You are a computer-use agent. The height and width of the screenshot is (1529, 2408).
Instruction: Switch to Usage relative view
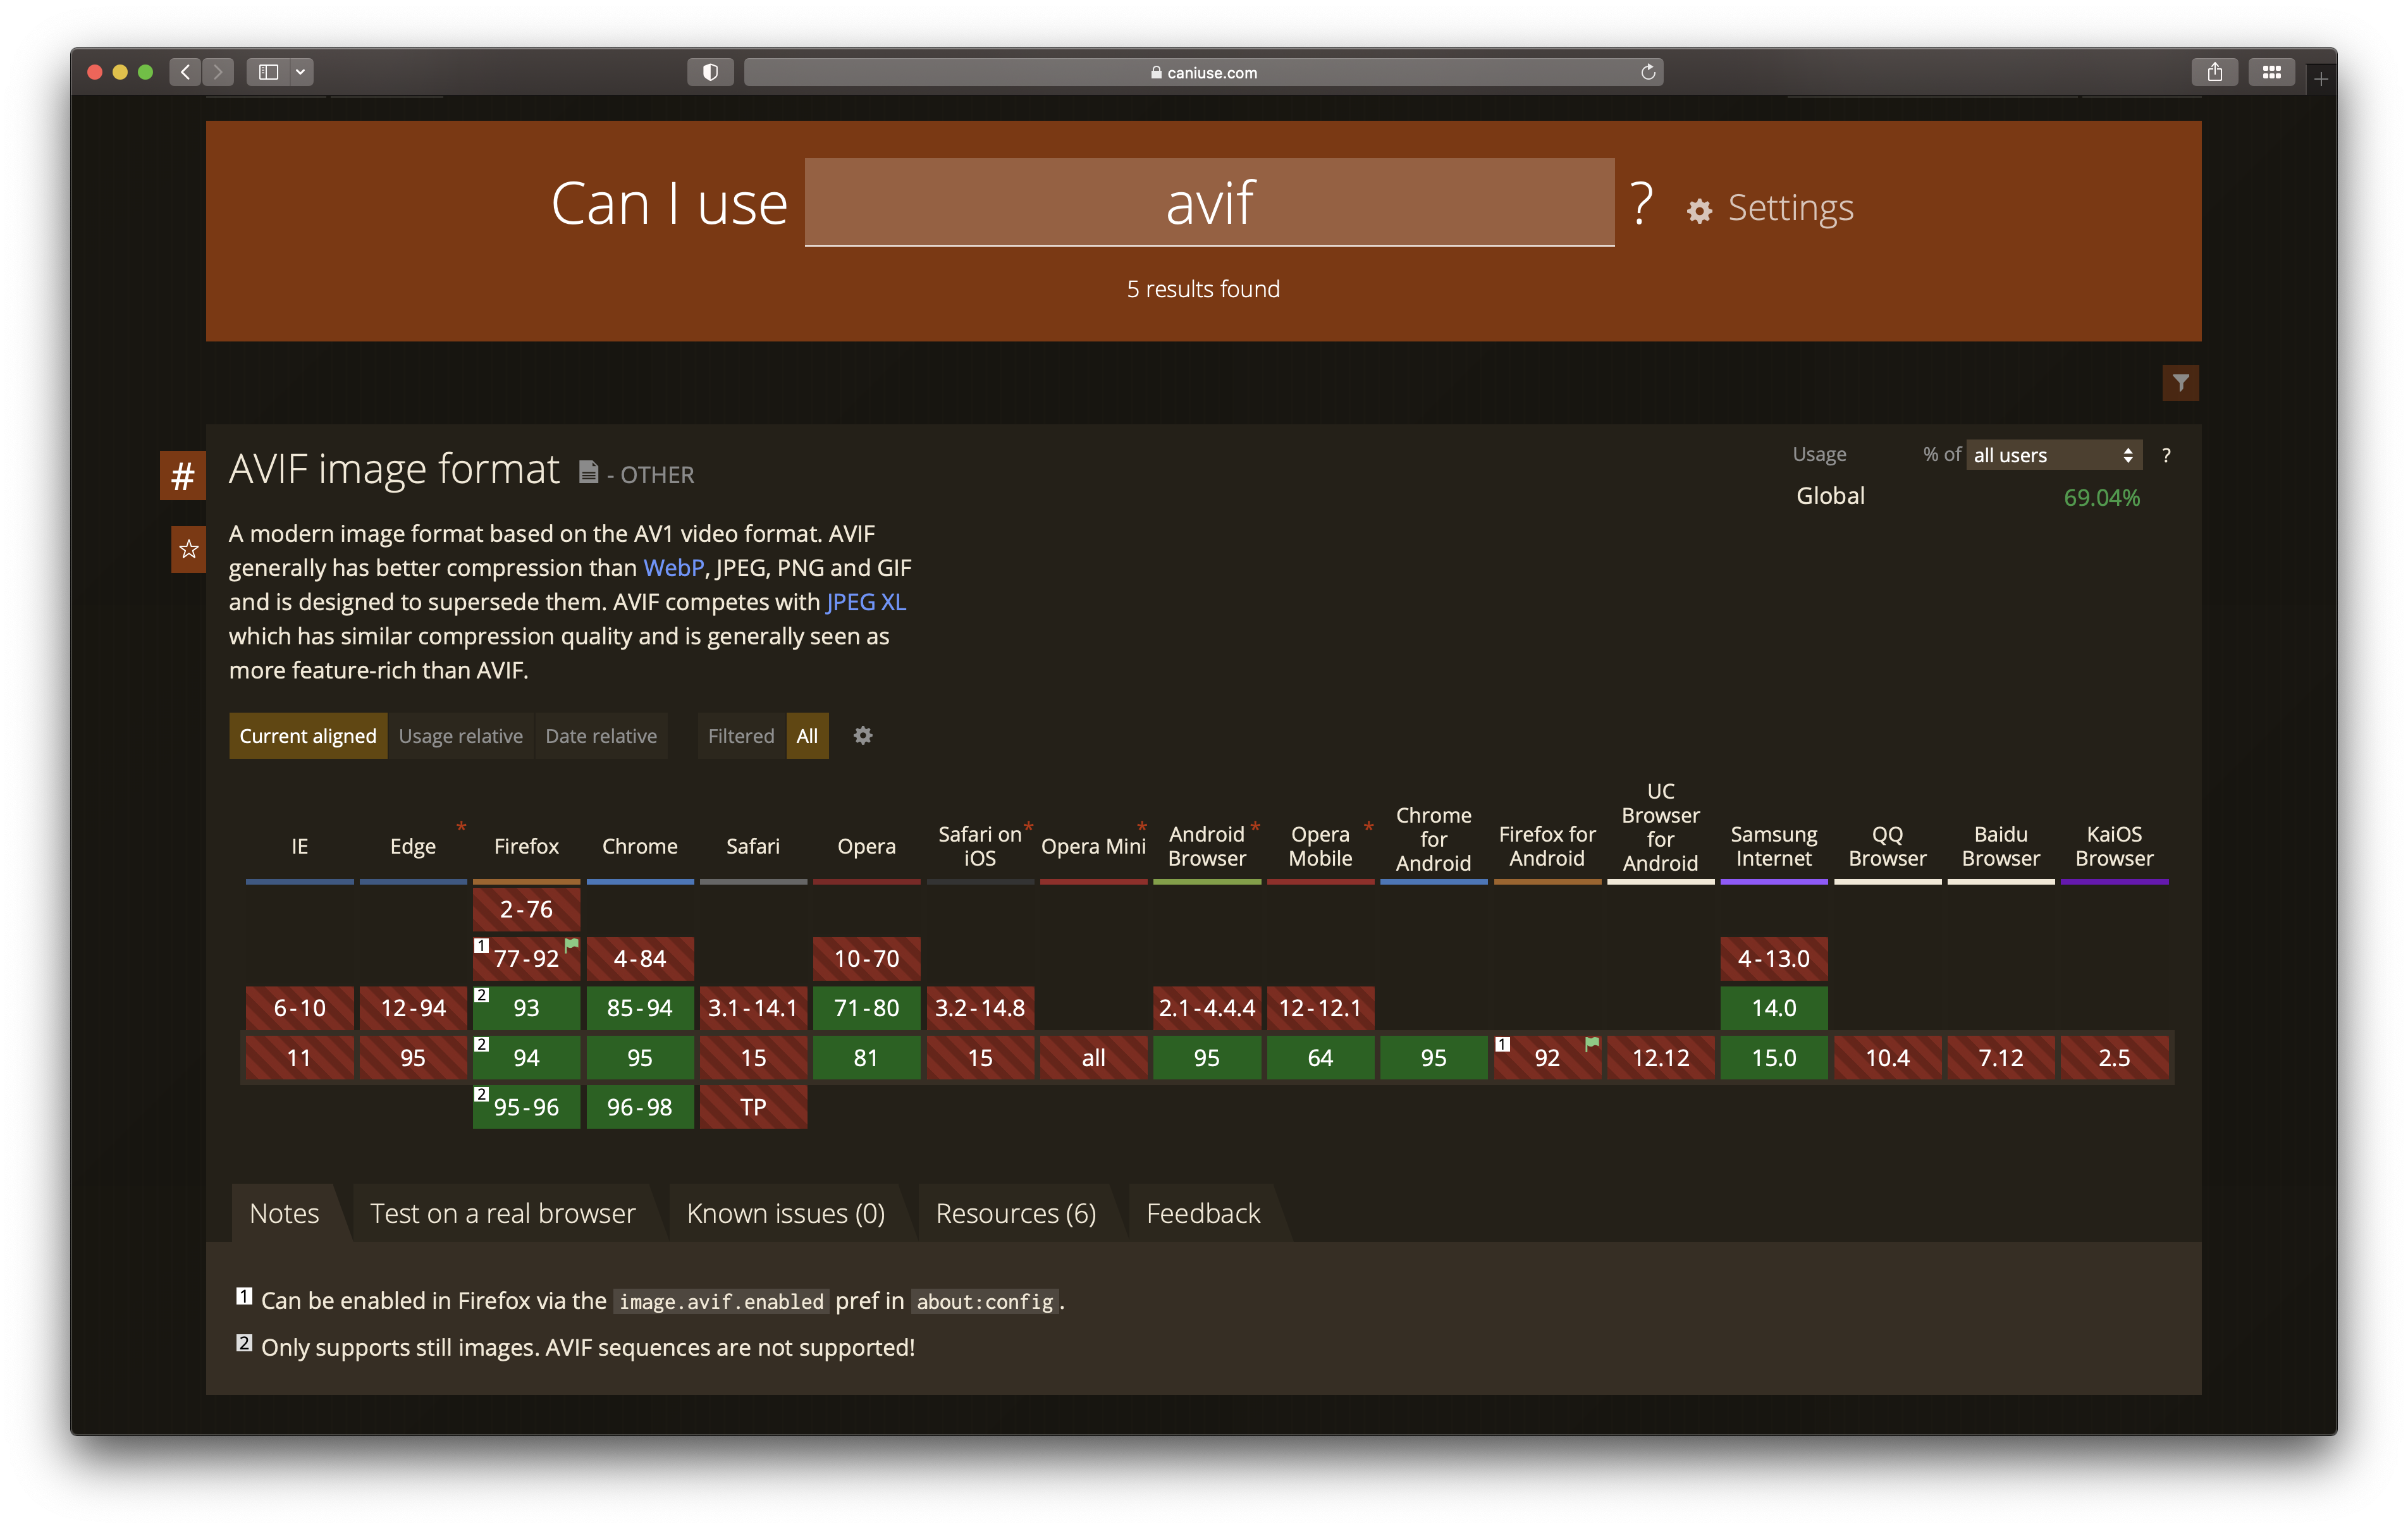[x=460, y=736]
